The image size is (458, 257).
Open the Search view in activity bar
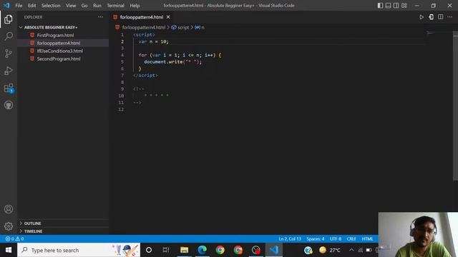(x=9, y=36)
